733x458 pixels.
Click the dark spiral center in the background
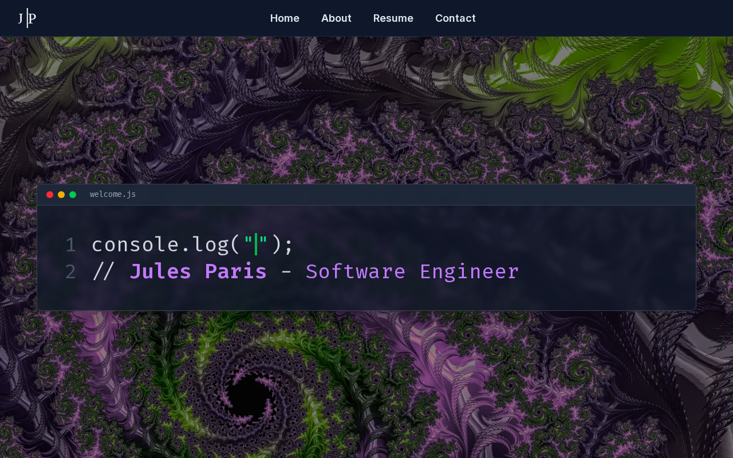(249, 395)
